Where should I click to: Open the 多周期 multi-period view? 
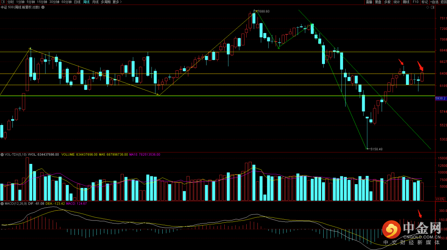point(106,2)
